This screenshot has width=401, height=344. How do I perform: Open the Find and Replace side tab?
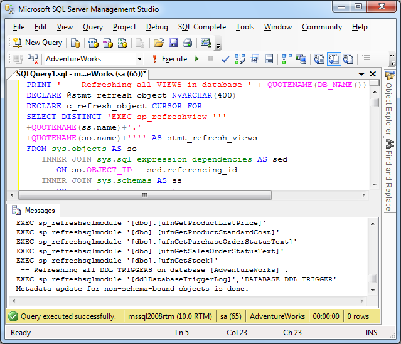coord(389,175)
